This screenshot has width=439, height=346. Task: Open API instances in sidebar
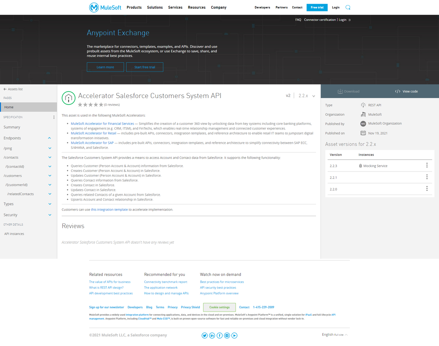(x=14, y=234)
